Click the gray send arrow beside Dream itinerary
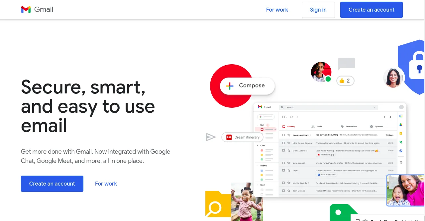The width and height of the screenshot is (425, 221). 211,137
